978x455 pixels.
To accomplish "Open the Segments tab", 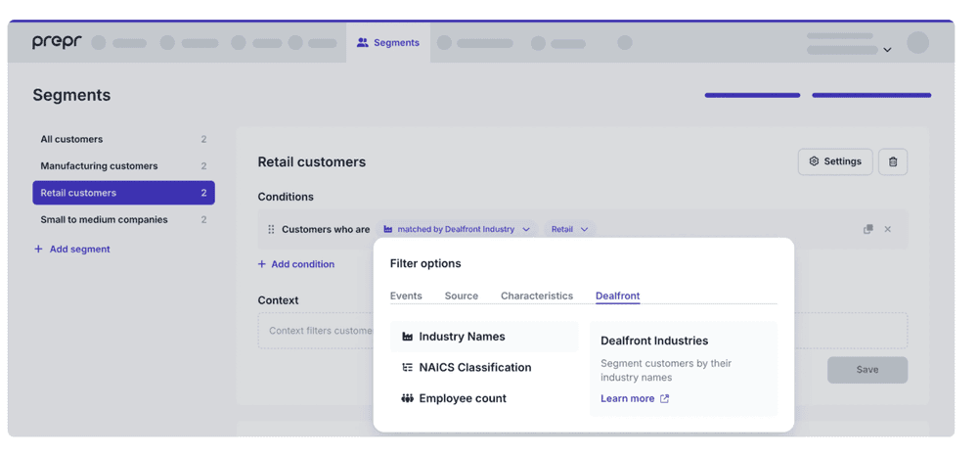I will [388, 42].
